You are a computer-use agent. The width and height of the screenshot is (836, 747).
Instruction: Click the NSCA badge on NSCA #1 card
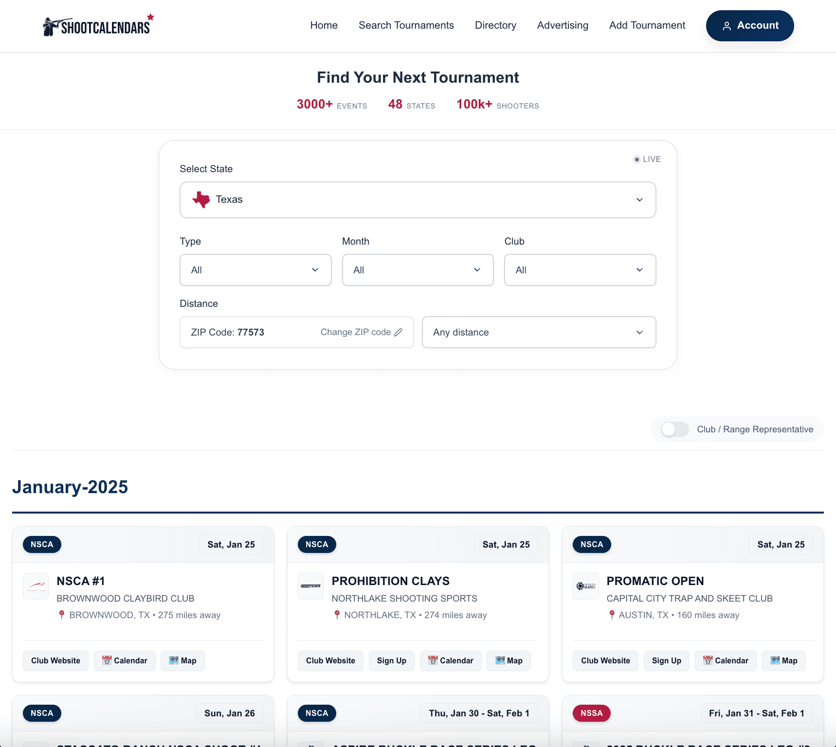(42, 544)
